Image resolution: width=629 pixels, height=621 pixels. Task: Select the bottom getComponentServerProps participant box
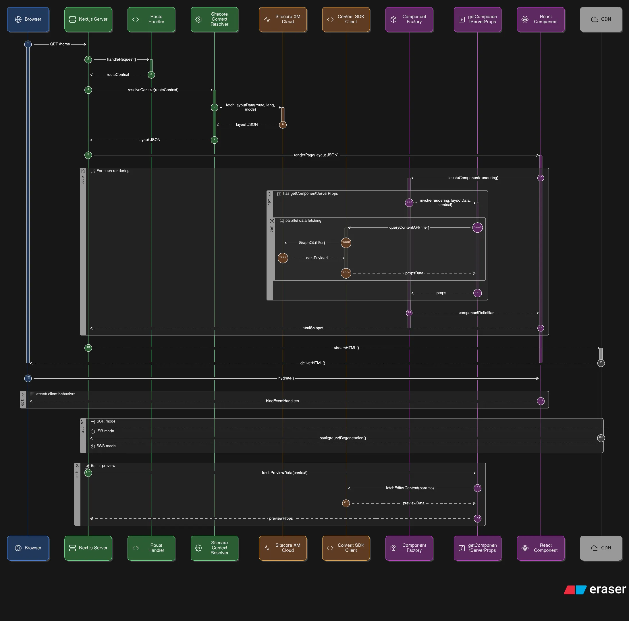(x=478, y=548)
